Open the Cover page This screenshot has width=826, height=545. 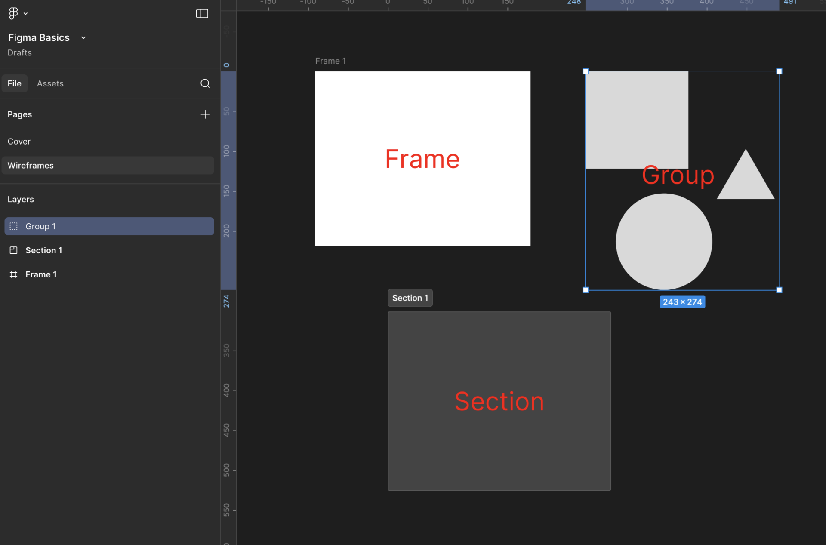click(x=19, y=142)
